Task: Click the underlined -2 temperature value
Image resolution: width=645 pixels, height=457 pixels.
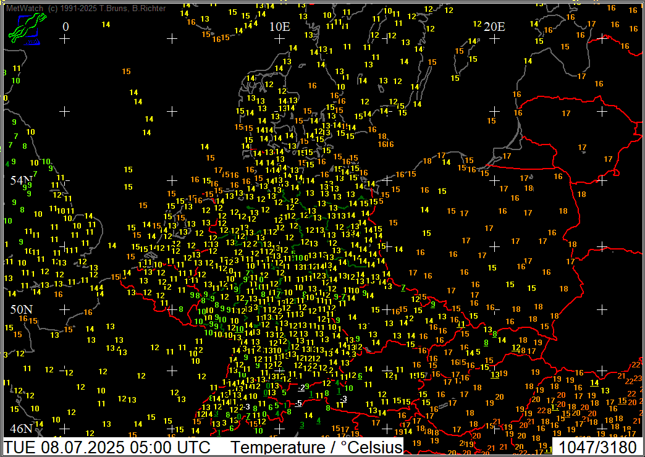Action: tap(301, 388)
